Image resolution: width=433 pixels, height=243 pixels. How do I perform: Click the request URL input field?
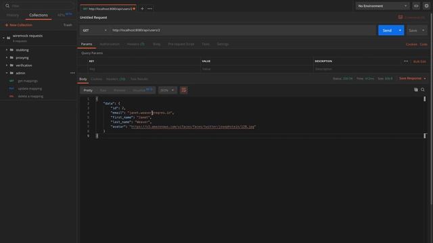pyautogui.click(x=243, y=30)
